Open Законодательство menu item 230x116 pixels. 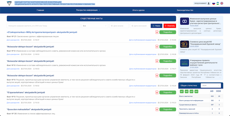185,10
